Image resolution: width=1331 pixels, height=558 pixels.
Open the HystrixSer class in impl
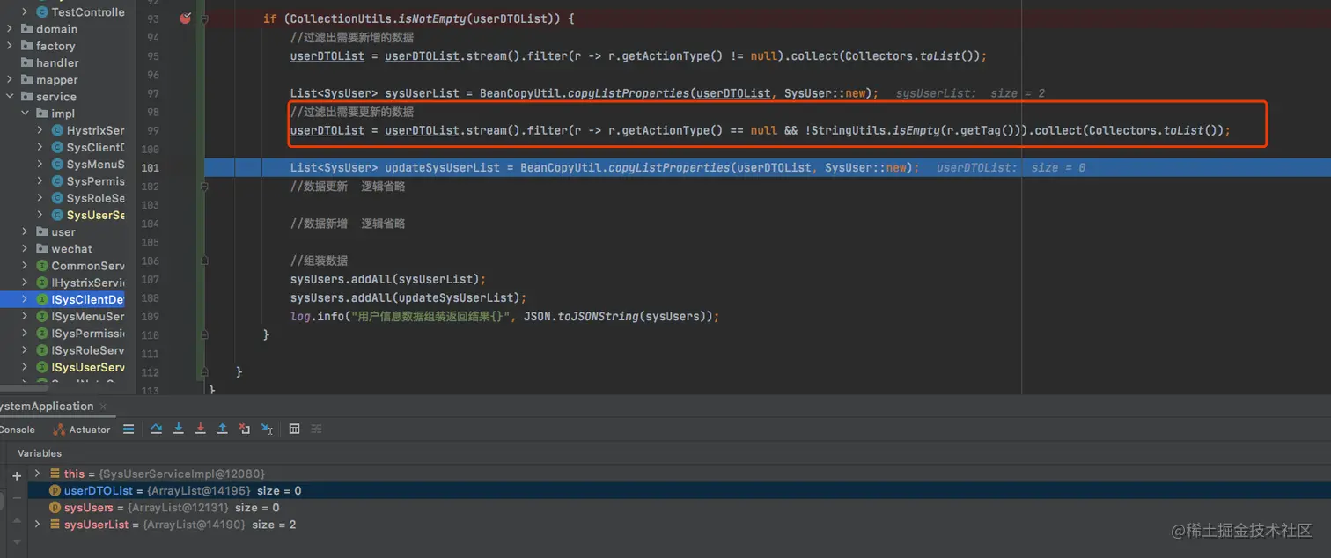pos(95,130)
